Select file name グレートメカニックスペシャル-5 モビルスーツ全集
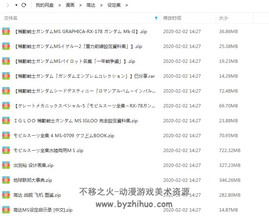The image size is (269, 216). coord(85,106)
